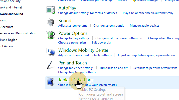This screenshot has width=179, height=100.
Task: Click Change when the computer sleeps link
Action: pos(164,38)
